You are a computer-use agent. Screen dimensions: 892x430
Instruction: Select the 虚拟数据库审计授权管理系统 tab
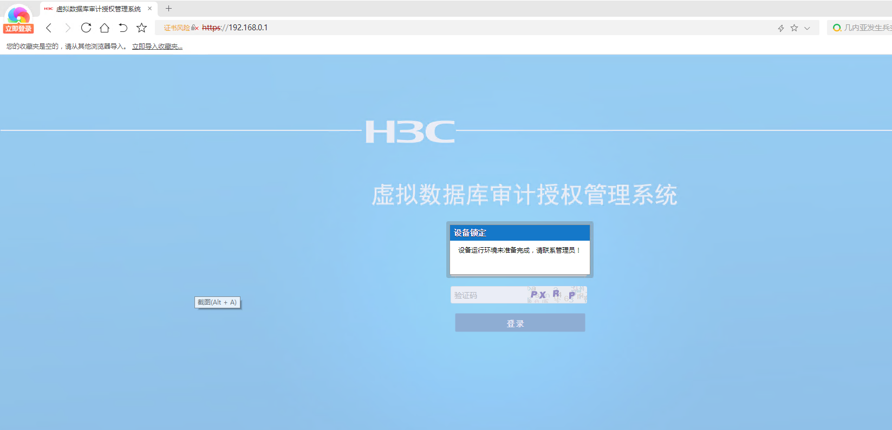(x=99, y=9)
